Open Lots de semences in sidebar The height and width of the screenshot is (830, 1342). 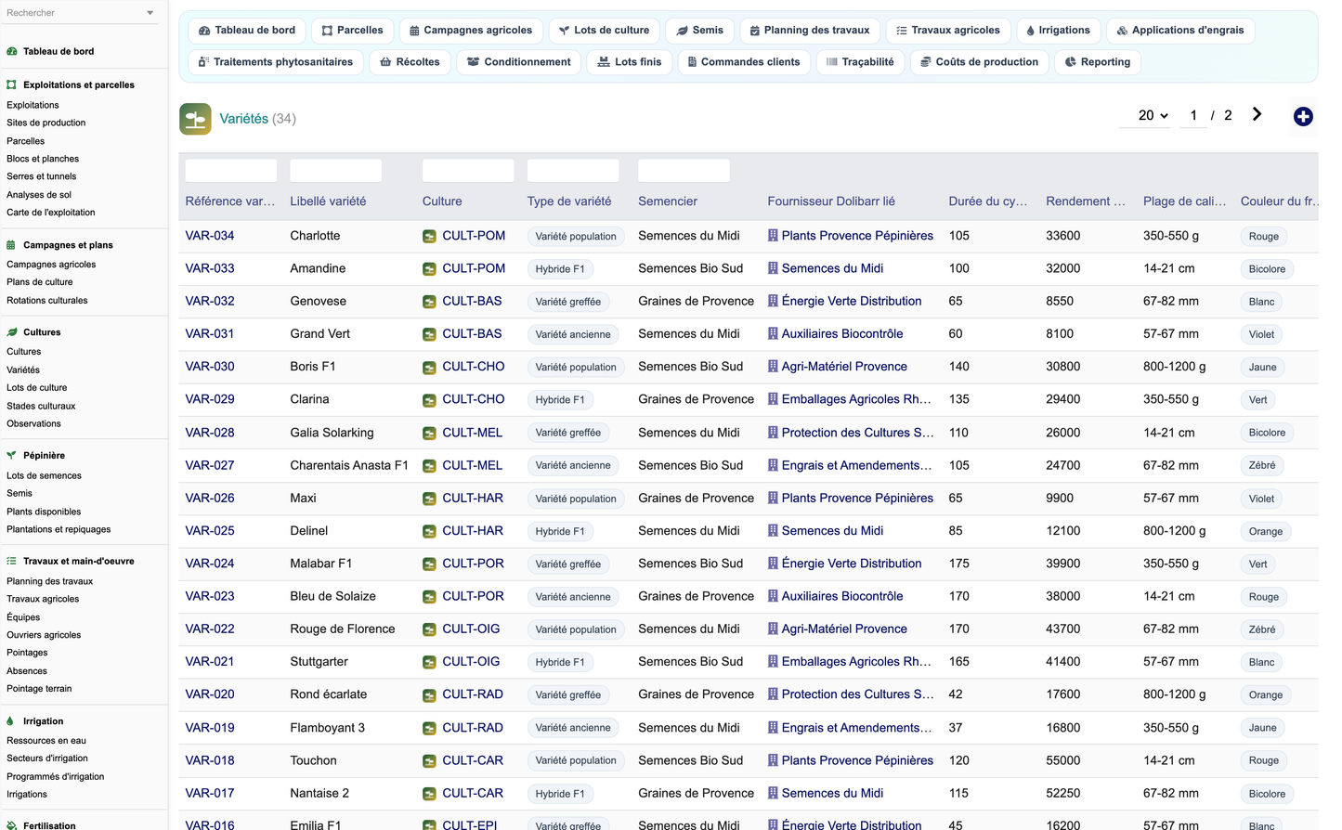[44, 475]
